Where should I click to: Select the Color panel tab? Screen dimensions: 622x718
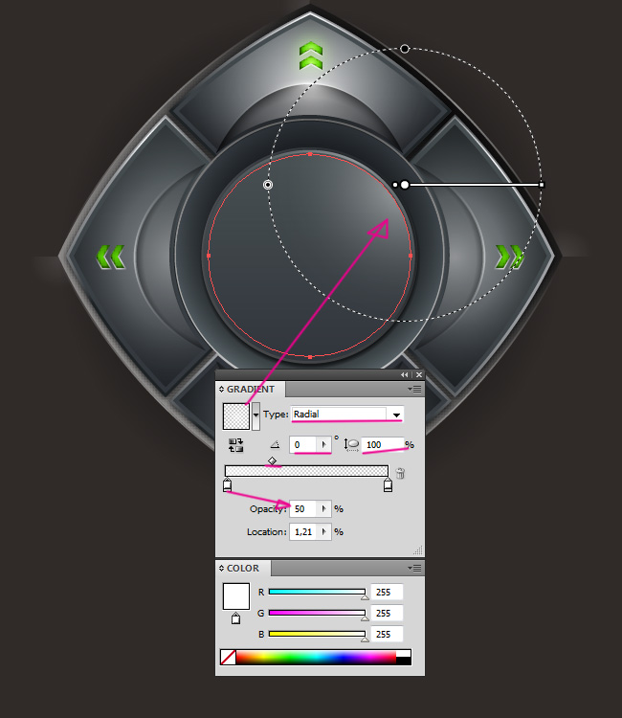coord(241,568)
